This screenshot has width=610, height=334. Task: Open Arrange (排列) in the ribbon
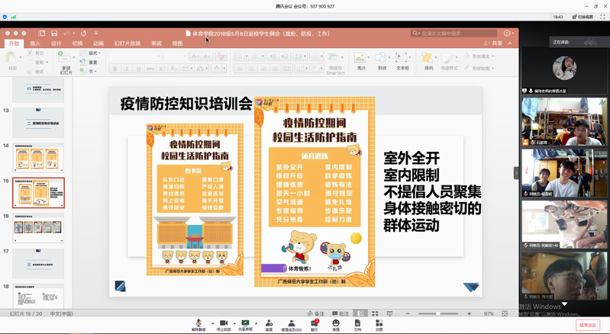point(428,57)
